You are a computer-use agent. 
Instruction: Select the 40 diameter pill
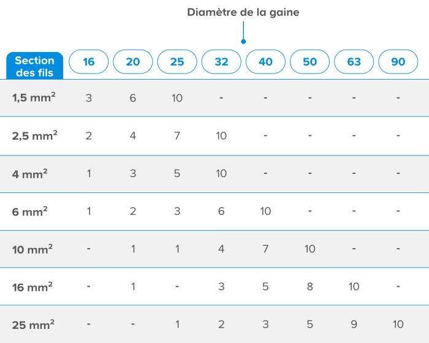[x=265, y=62]
